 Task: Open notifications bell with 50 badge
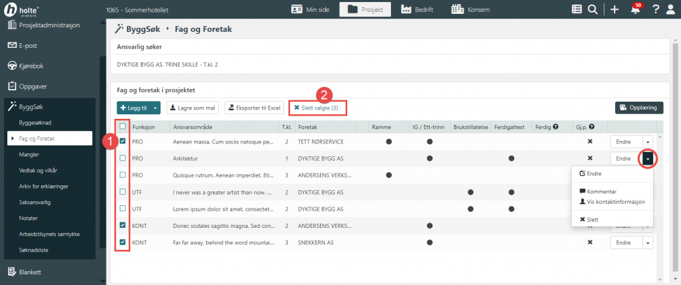click(x=635, y=9)
